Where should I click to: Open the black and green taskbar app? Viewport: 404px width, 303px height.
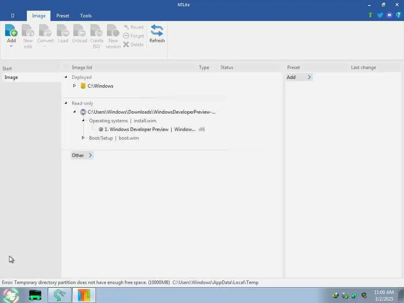pos(35,295)
